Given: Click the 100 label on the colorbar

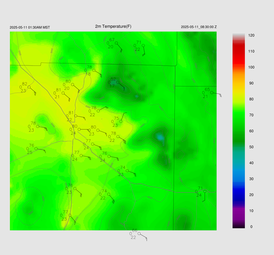Looking at the screenshot, I should [x=251, y=67].
